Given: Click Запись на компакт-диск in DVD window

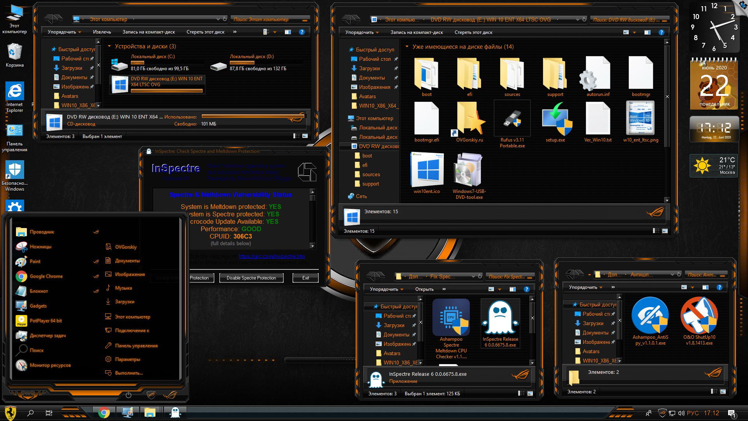Looking at the screenshot, I should click(416, 32).
